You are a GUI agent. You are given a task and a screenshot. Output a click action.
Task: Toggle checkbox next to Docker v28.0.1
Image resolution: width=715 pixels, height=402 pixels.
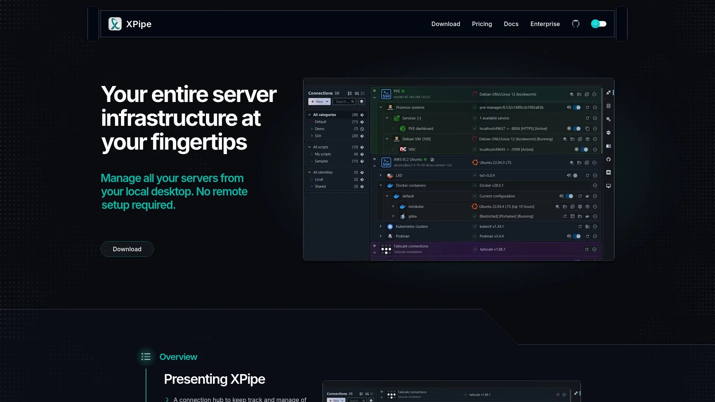(475, 185)
